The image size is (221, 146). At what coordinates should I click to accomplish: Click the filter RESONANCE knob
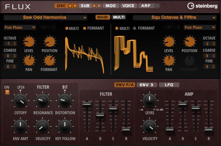pyautogui.click(x=42, y=101)
